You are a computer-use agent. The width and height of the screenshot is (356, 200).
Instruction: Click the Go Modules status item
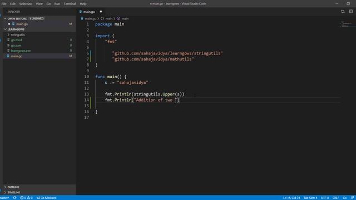pos(46,198)
